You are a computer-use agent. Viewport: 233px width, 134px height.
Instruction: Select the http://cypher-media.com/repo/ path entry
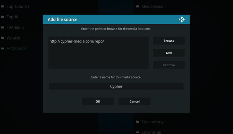click(x=77, y=41)
